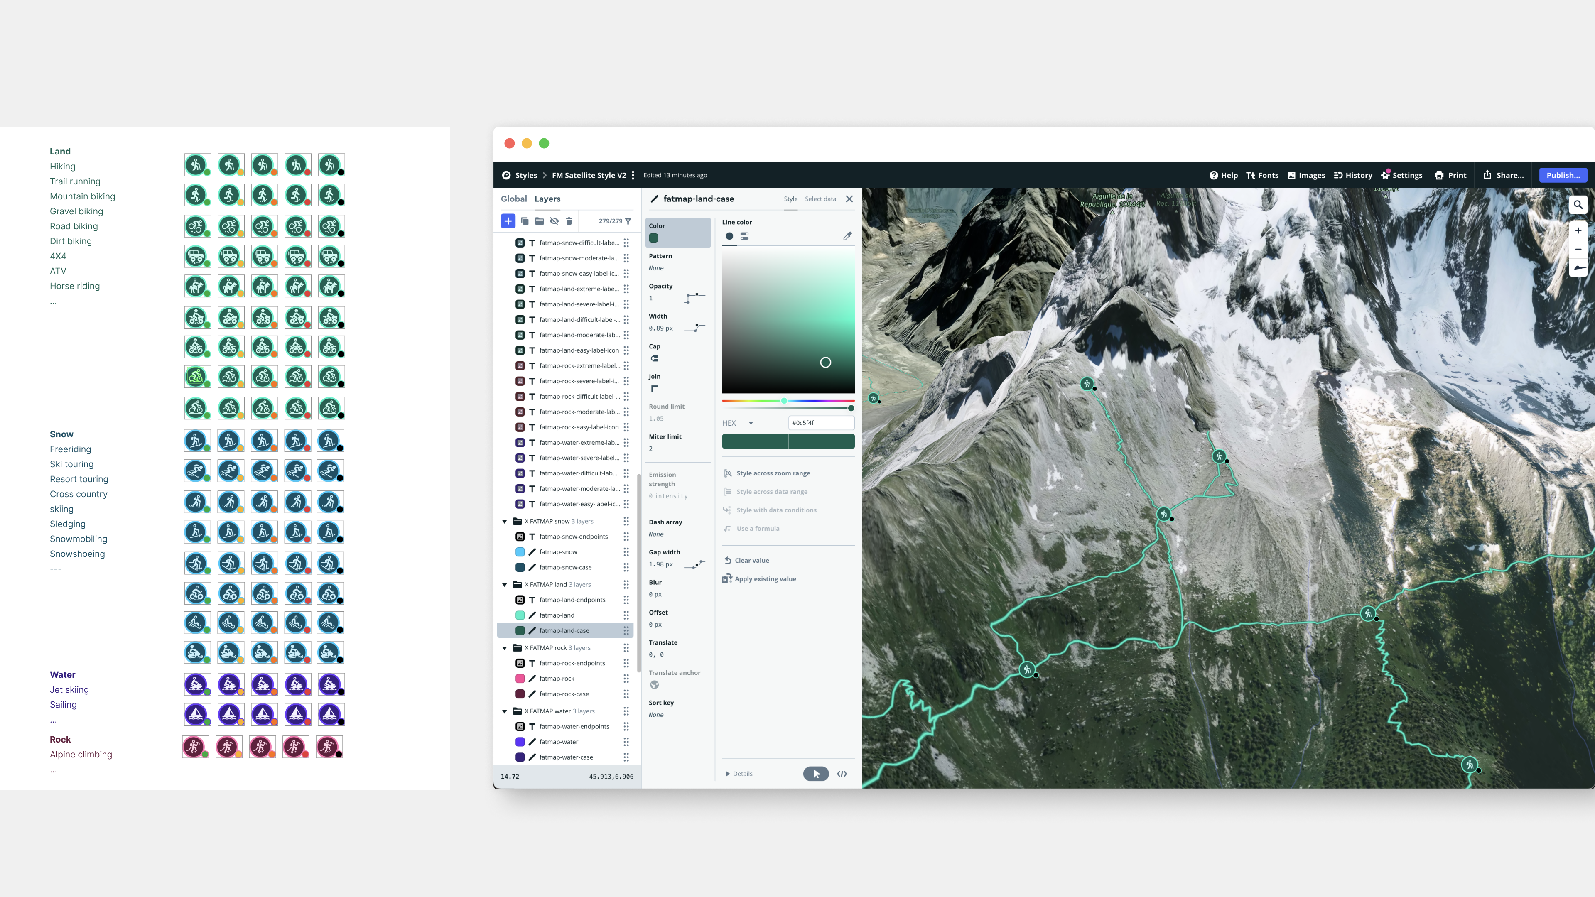Open the style JSON code icon

842,774
